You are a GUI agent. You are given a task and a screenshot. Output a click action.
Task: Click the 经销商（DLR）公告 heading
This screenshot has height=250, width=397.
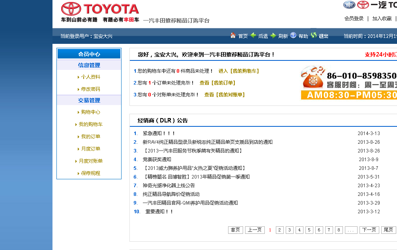click(163, 120)
